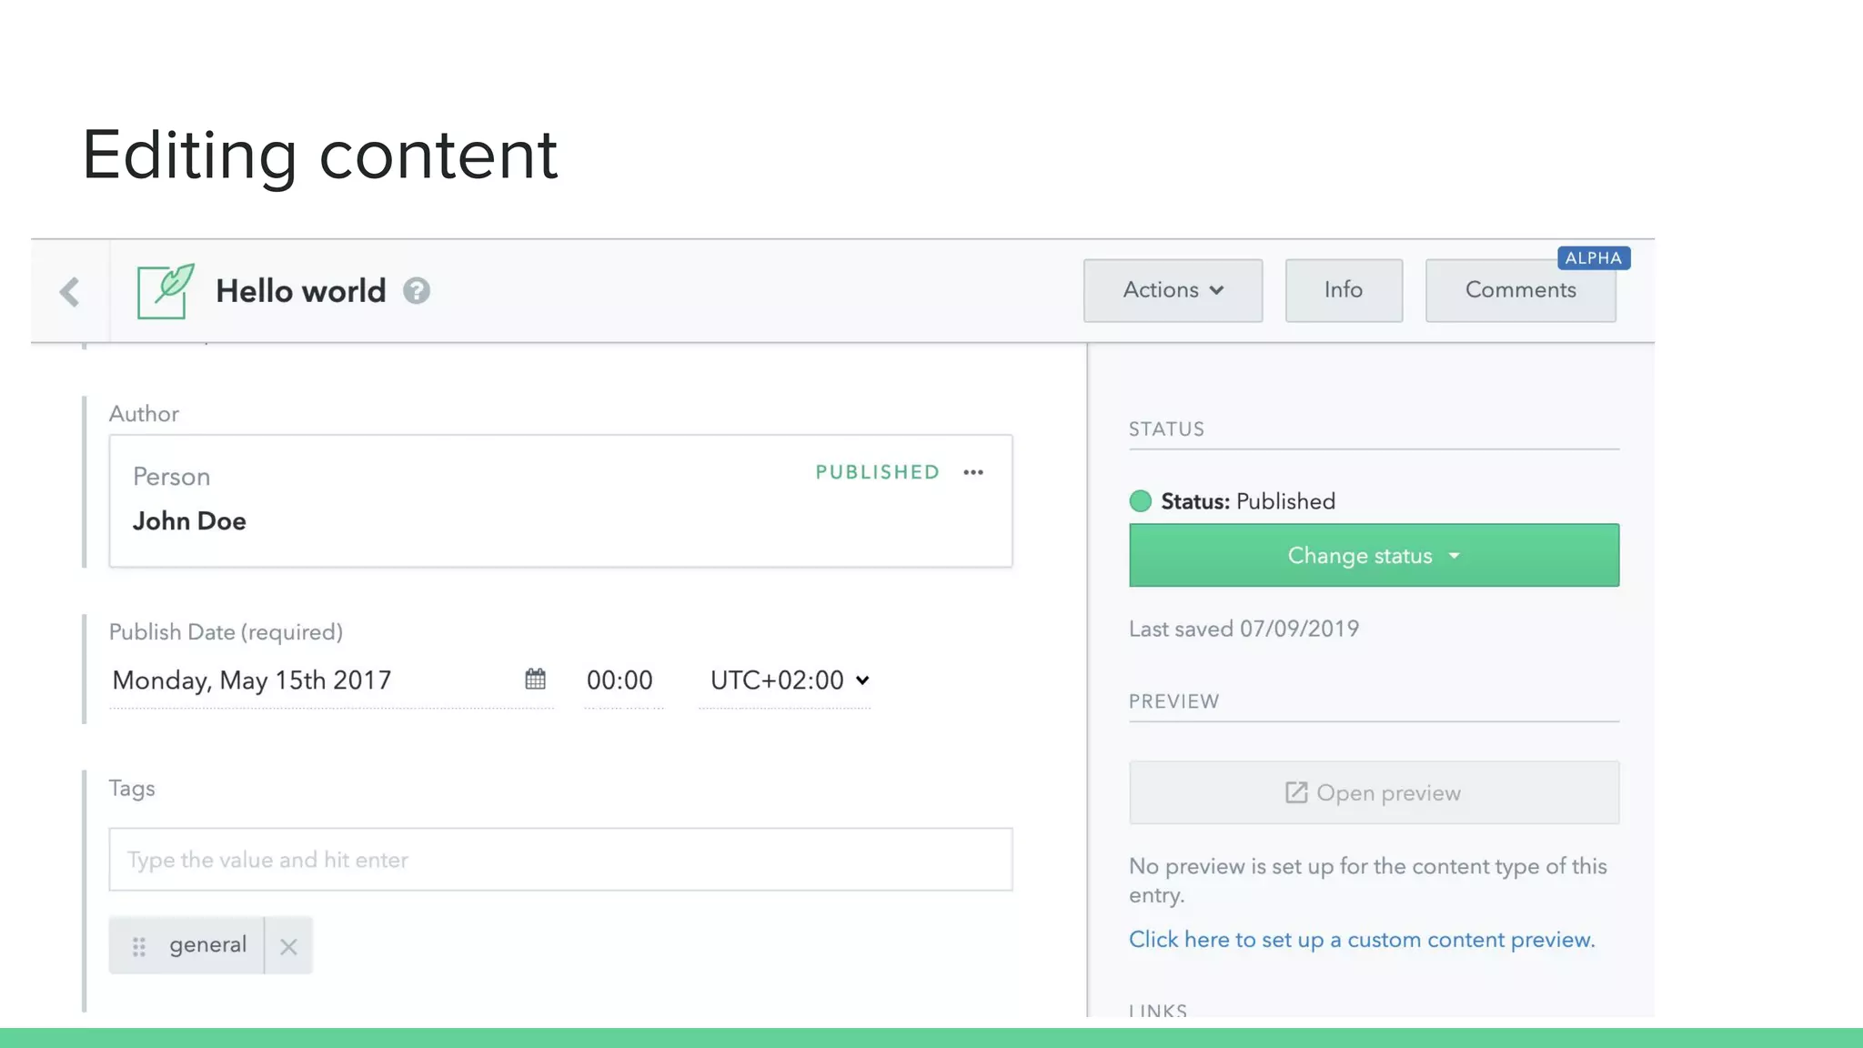Open the three-dot menu on Author card
Viewport: 1863px width, 1048px height.
973,472
